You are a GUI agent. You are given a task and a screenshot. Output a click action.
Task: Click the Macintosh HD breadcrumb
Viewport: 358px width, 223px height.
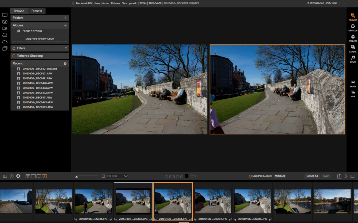84,3
